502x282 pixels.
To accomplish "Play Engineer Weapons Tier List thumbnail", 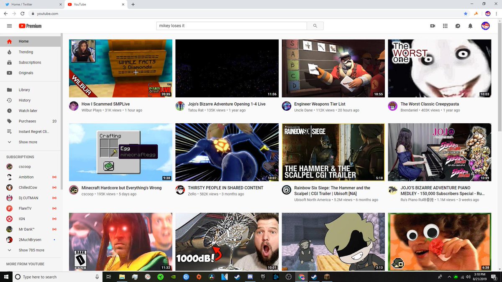I will (333, 69).
